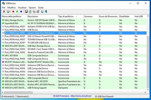Click the blue dot toolbar icon
The image size is (151, 100).
[21, 12]
